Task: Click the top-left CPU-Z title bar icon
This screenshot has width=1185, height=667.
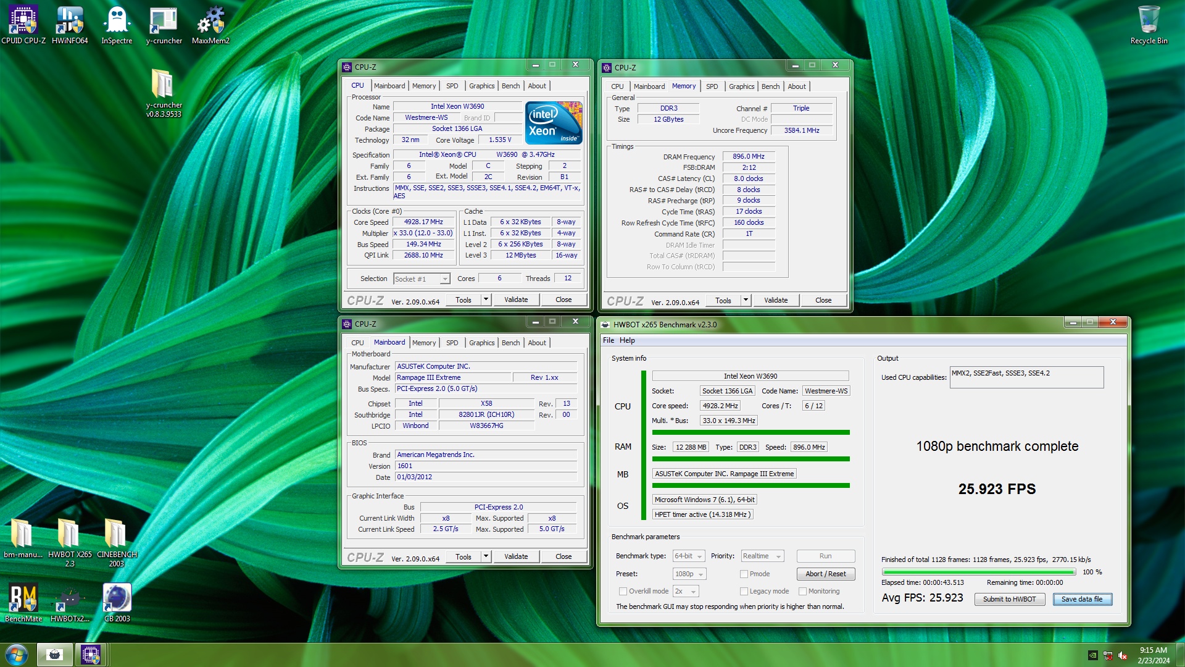Action: (x=347, y=67)
